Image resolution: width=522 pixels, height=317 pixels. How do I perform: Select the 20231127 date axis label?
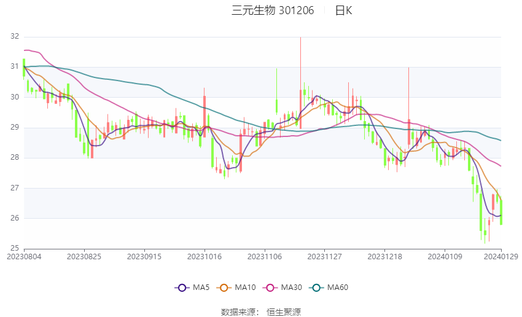[325, 257]
